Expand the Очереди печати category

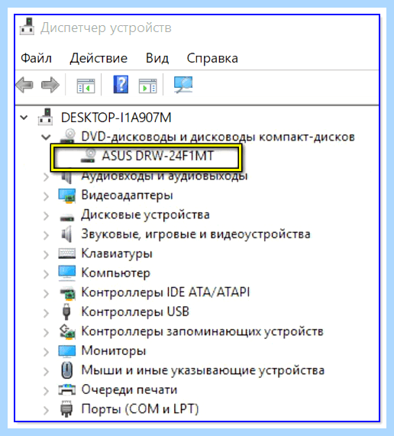click(x=46, y=391)
